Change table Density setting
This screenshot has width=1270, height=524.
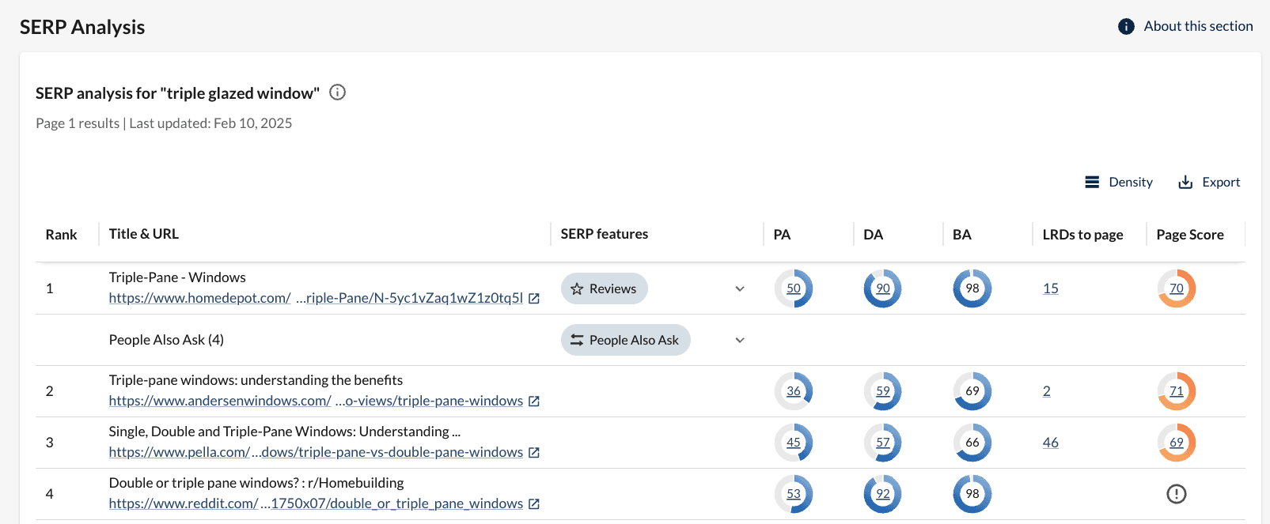pos(1119,183)
